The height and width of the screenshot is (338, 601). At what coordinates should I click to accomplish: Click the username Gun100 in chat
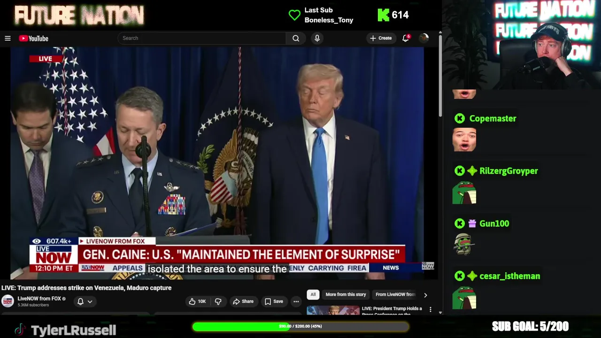tap(494, 224)
